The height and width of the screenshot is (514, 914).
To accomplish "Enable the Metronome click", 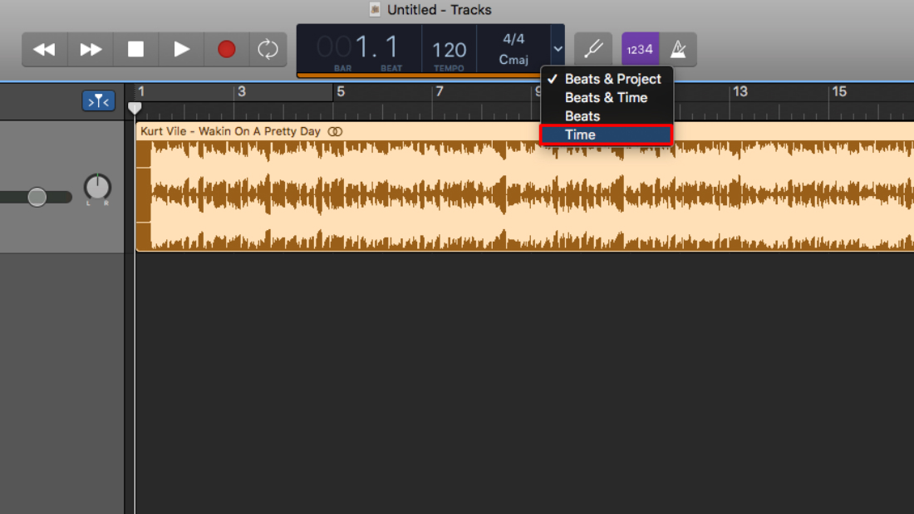I will click(678, 50).
